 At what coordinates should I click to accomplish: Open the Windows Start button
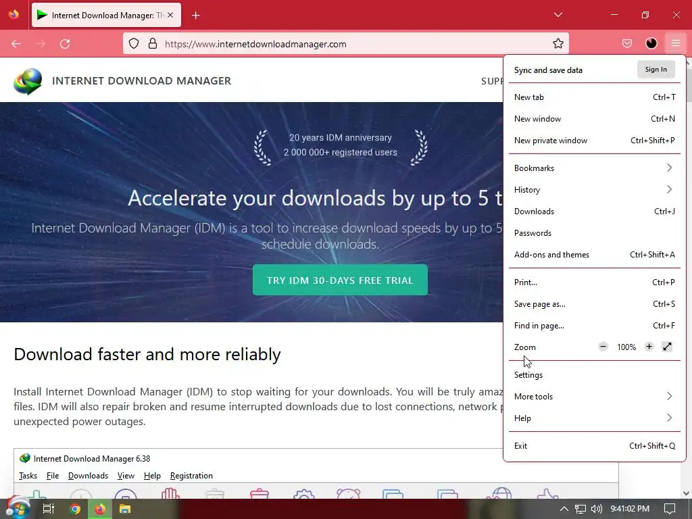pyautogui.click(x=18, y=509)
